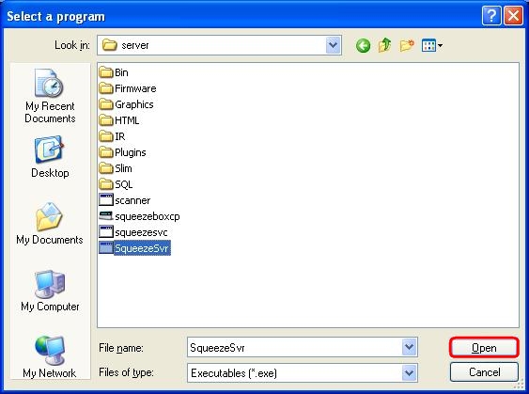This screenshot has height=394, width=529.
Task: Click the 'squeezesvc' file name
Action: [x=141, y=232]
